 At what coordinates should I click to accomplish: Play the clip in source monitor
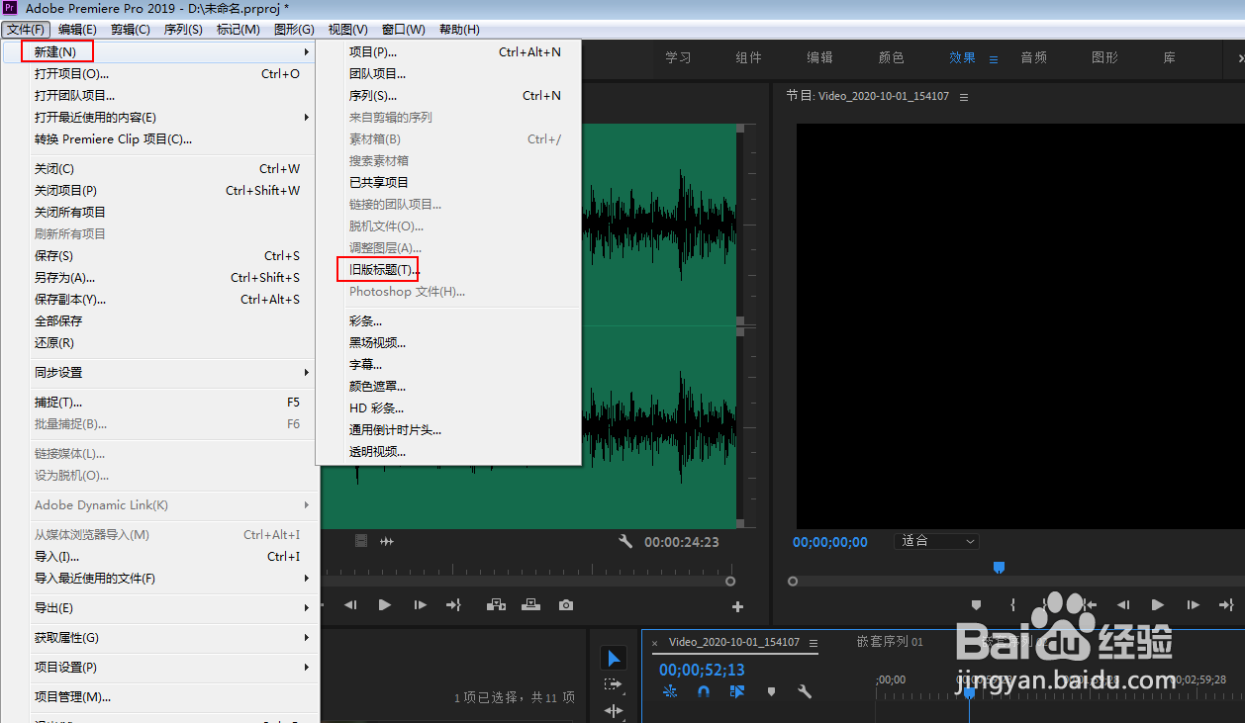(385, 605)
